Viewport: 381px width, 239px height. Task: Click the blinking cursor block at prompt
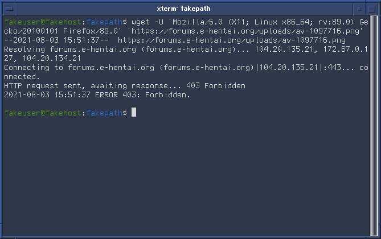coord(134,112)
